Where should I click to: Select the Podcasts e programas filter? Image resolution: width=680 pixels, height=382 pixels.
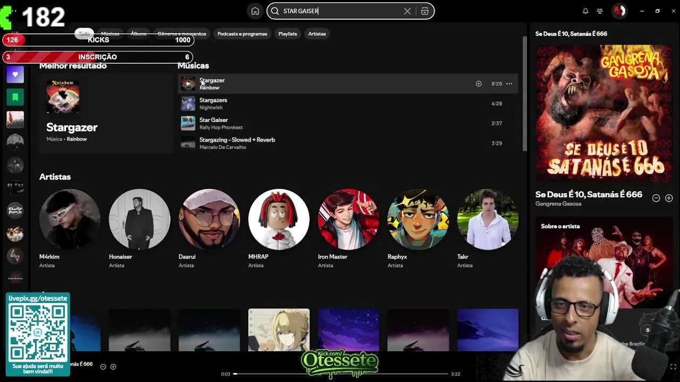click(x=242, y=33)
